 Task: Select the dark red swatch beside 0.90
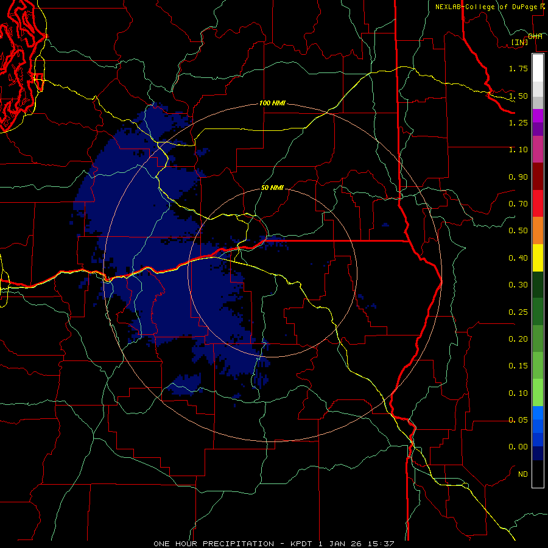tap(538, 176)
